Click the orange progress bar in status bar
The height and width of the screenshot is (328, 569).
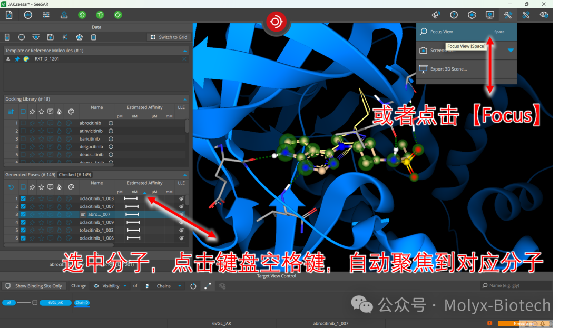coord(523,323)
